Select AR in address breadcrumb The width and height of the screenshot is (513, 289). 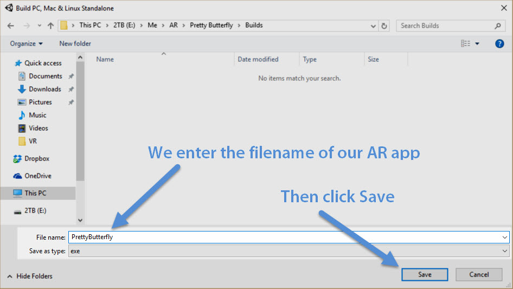coord(174,25)
